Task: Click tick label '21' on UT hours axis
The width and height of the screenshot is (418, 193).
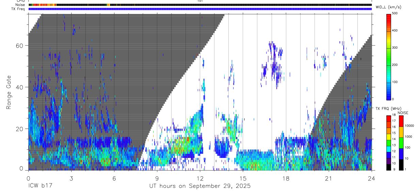Action: [x=328, y=178]
